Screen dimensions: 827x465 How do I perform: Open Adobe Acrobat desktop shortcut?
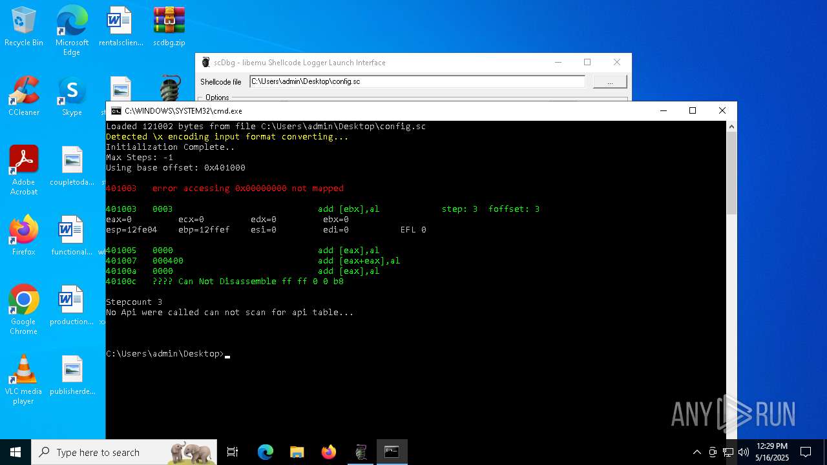coord(24,170)
